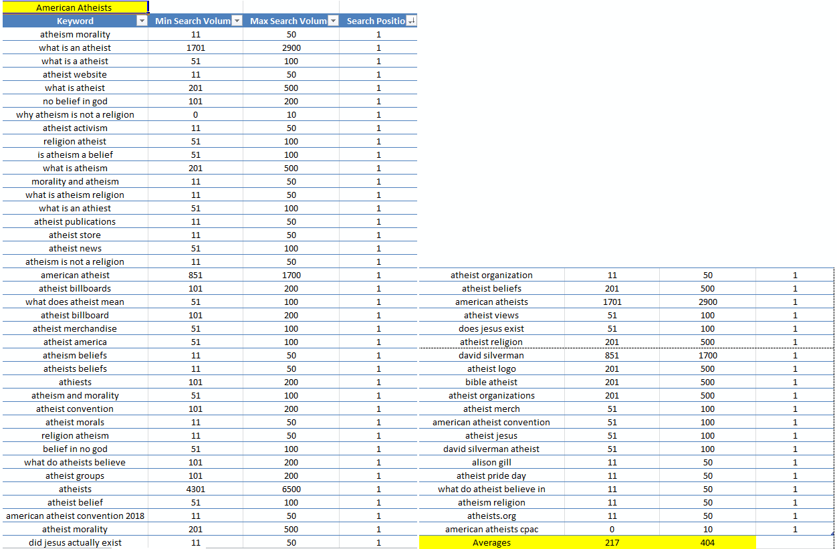Select the 'atheist organizations' plural keyword cell
837x549 pixels.
coord(491,395)
